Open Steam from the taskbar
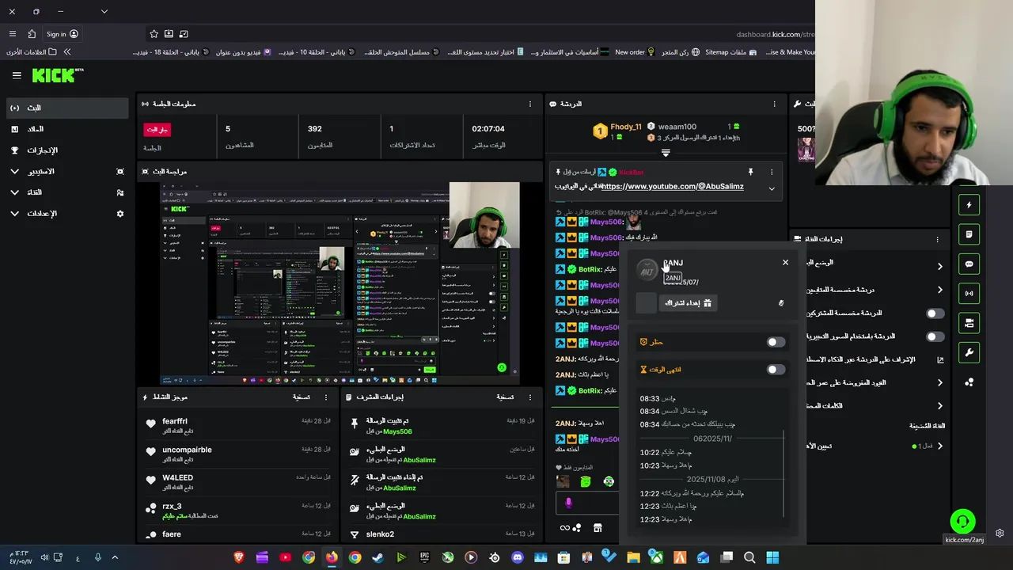The image size is (1013, 570). click(378, 557)
